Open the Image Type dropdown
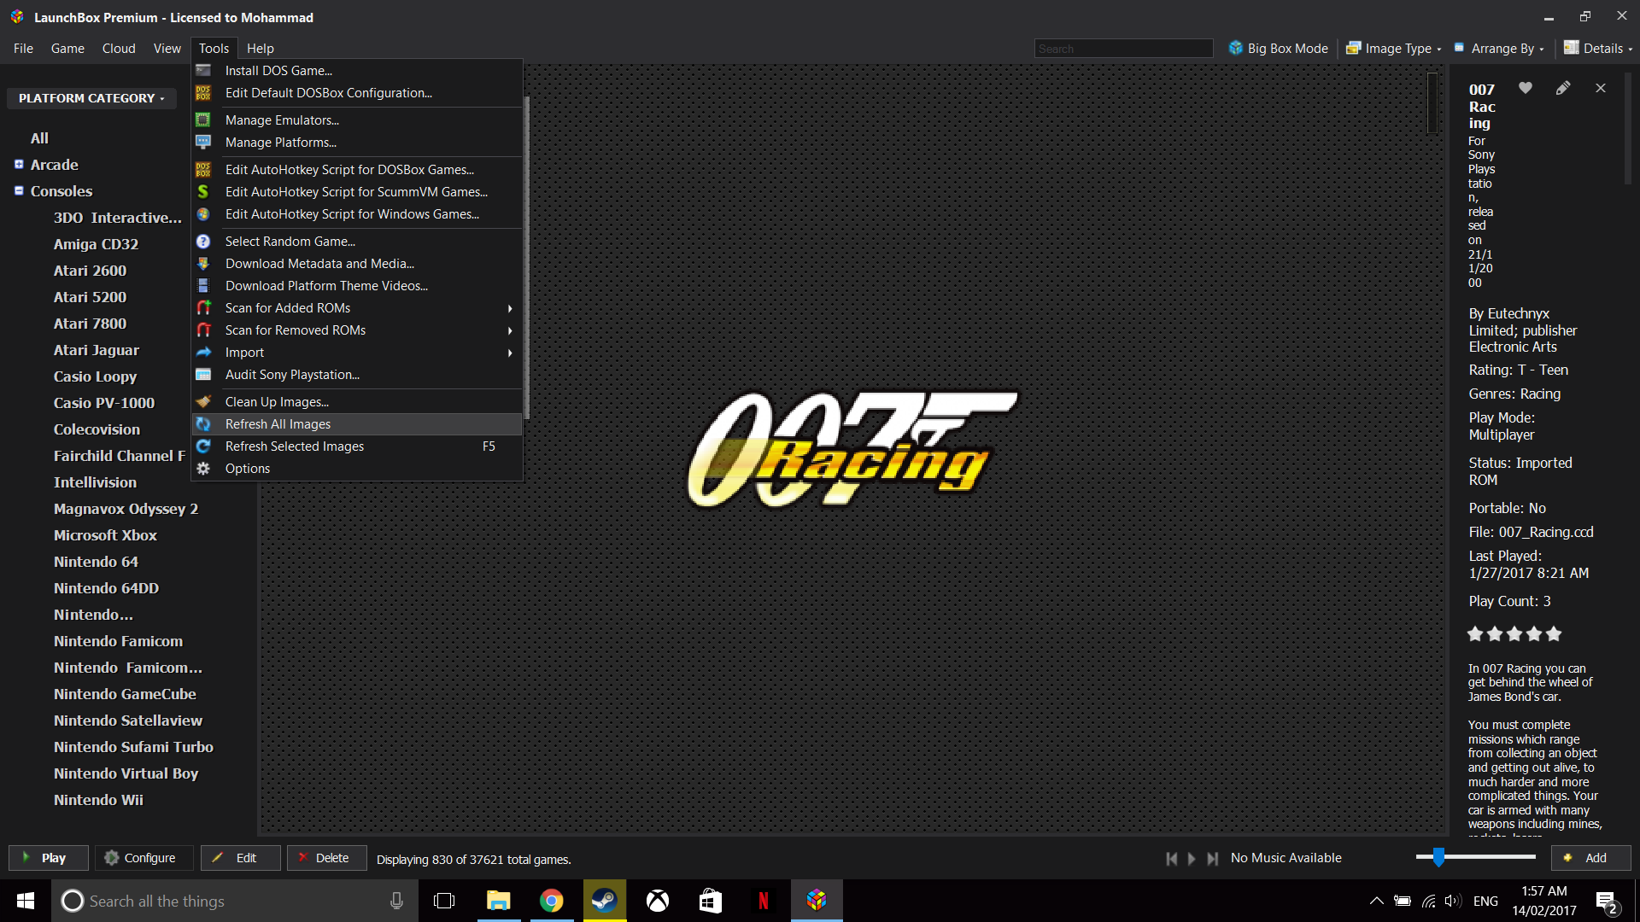 1394,49
